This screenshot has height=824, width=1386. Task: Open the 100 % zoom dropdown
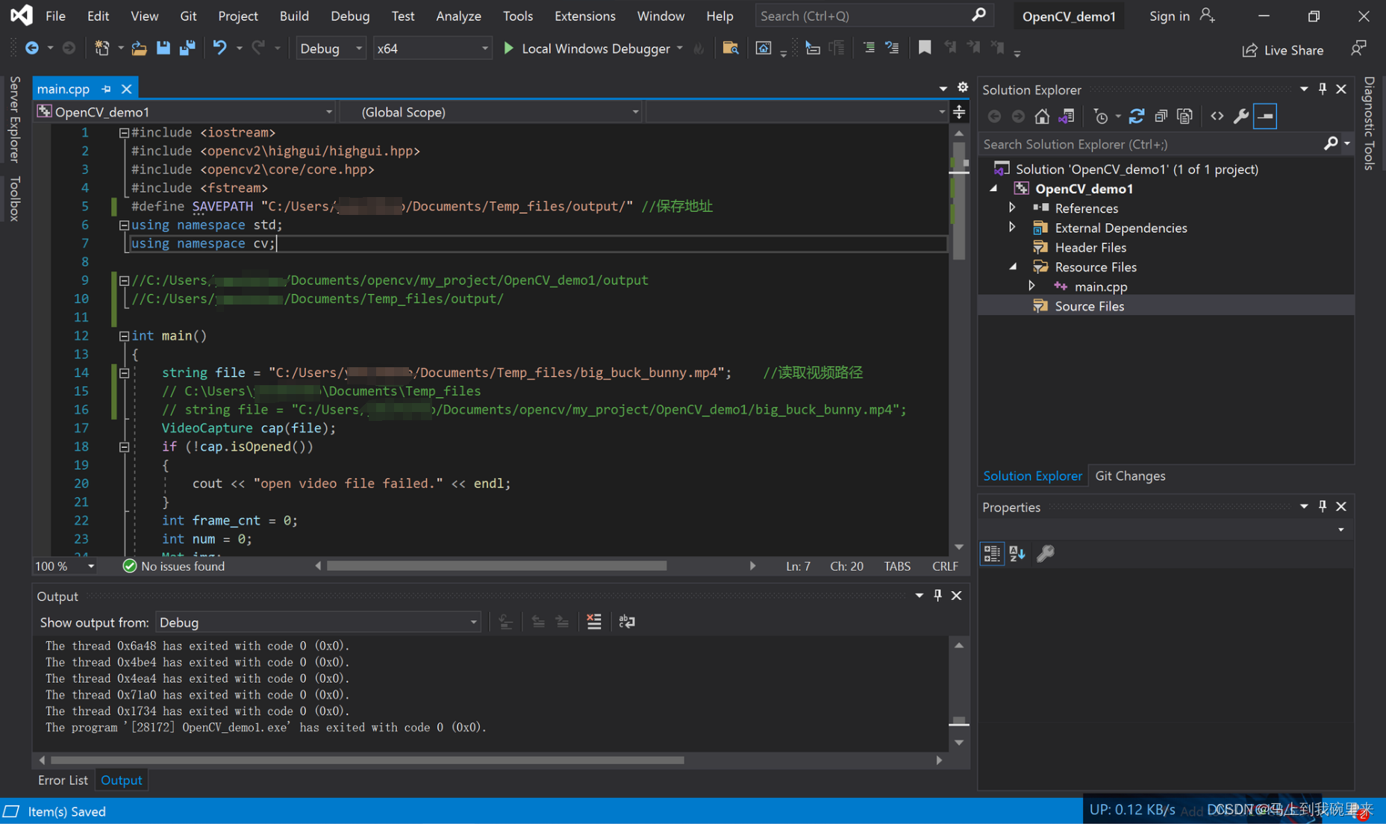[65, 566]
